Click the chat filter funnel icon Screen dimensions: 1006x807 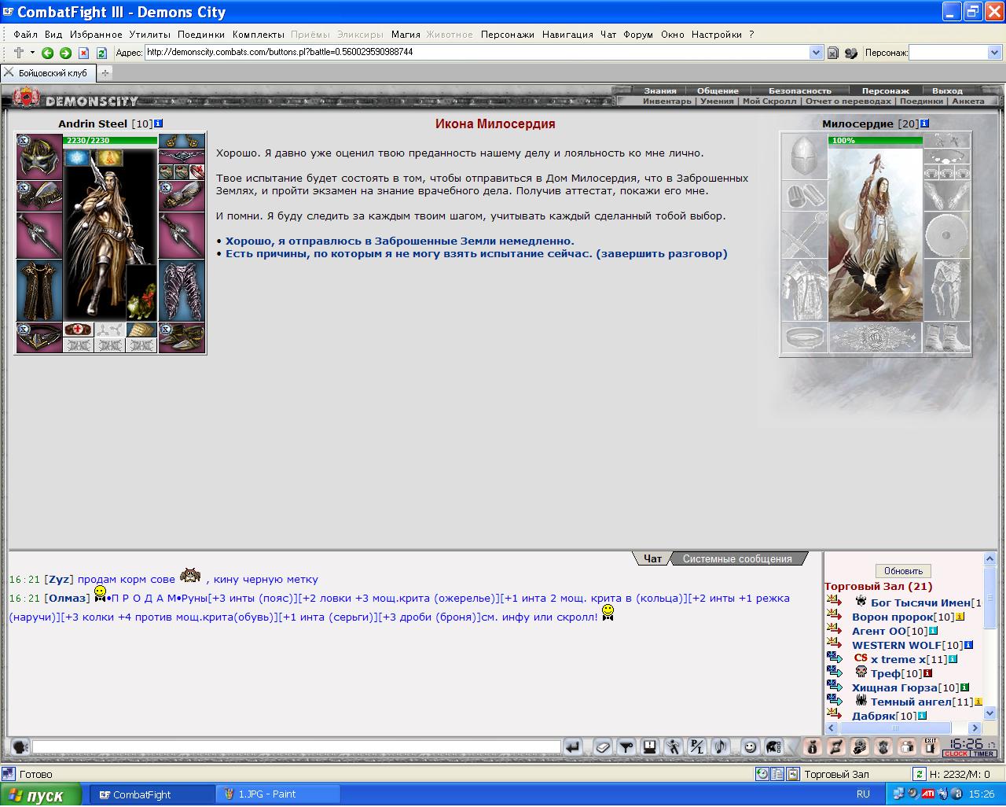coord(626,747)
